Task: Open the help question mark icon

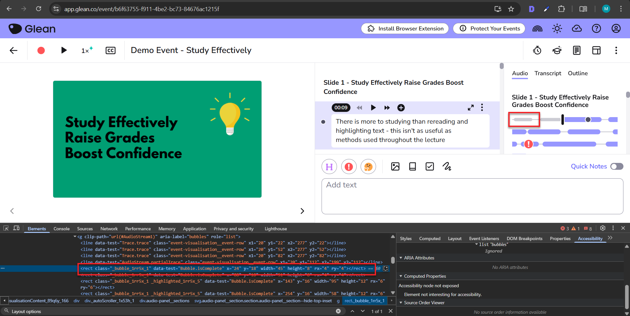Action: tap(596, 29)
